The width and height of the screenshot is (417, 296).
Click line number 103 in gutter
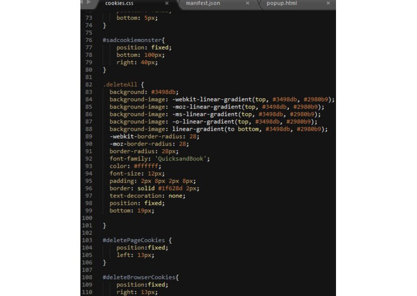[87, 240]
